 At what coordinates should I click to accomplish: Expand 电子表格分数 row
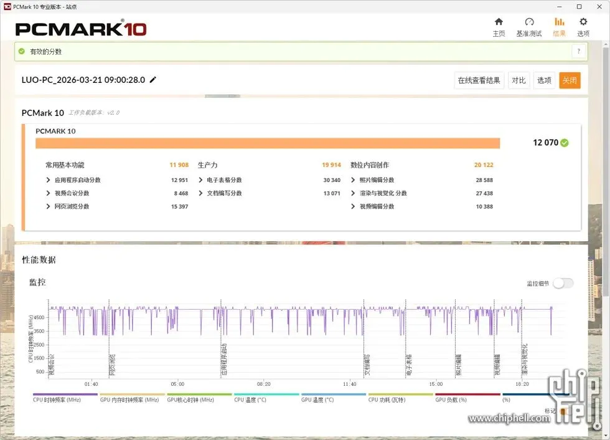tap(200, 180)
